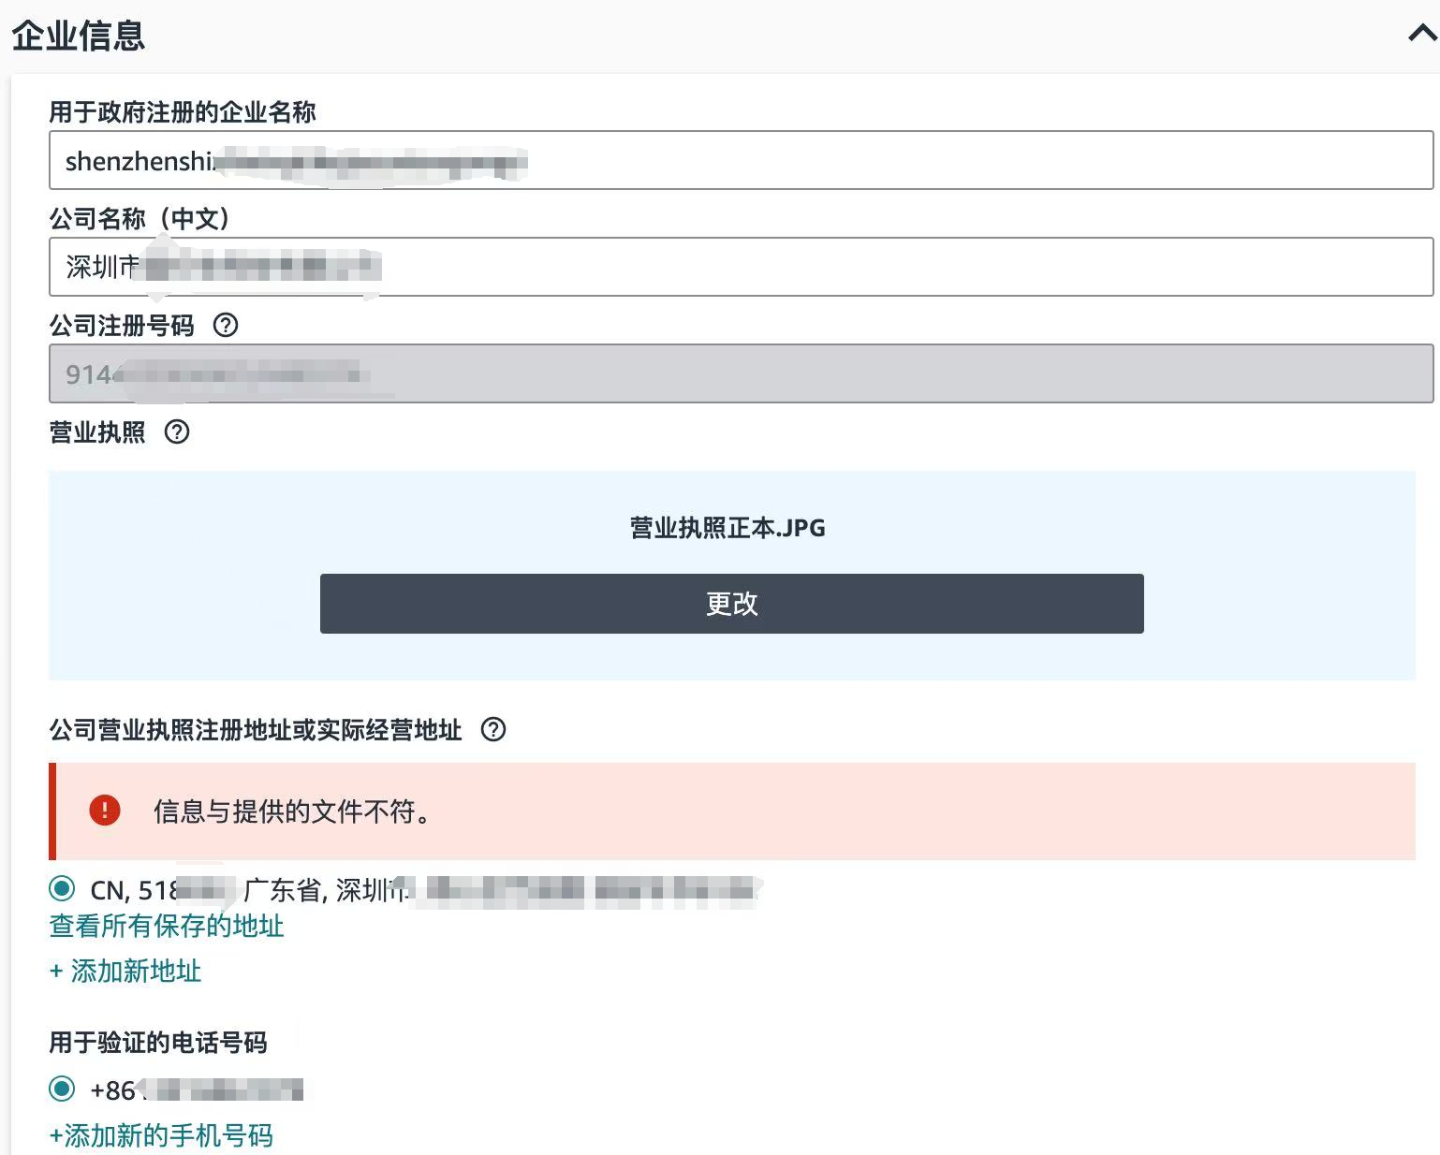Click + 添加新地址 link
The image size is (1440, 1155).
pyautogui.click(x=125, y=971)
